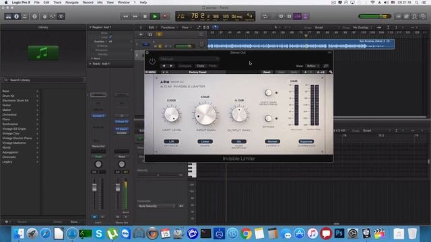Viewport: 431px width, 242px height.
Task: Toggle the purple metronome button
Action: pyautogui.click(x=305, y=16)
